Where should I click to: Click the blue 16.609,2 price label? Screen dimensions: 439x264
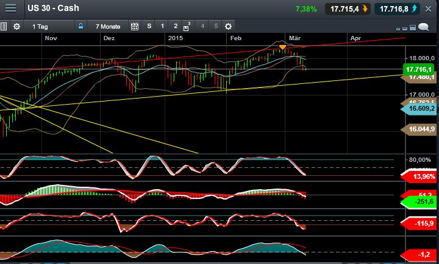[x=418, y=108]
